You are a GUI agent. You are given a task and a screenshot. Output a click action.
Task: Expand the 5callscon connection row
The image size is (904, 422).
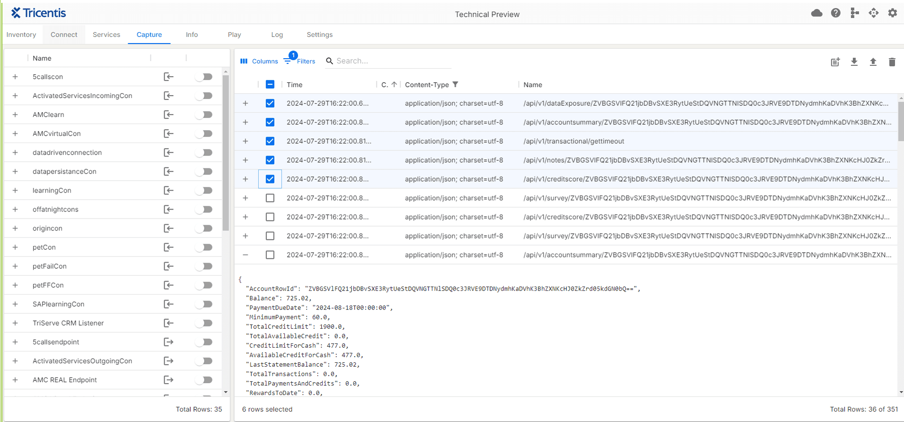pyautogui.click(x=15, y=77)
